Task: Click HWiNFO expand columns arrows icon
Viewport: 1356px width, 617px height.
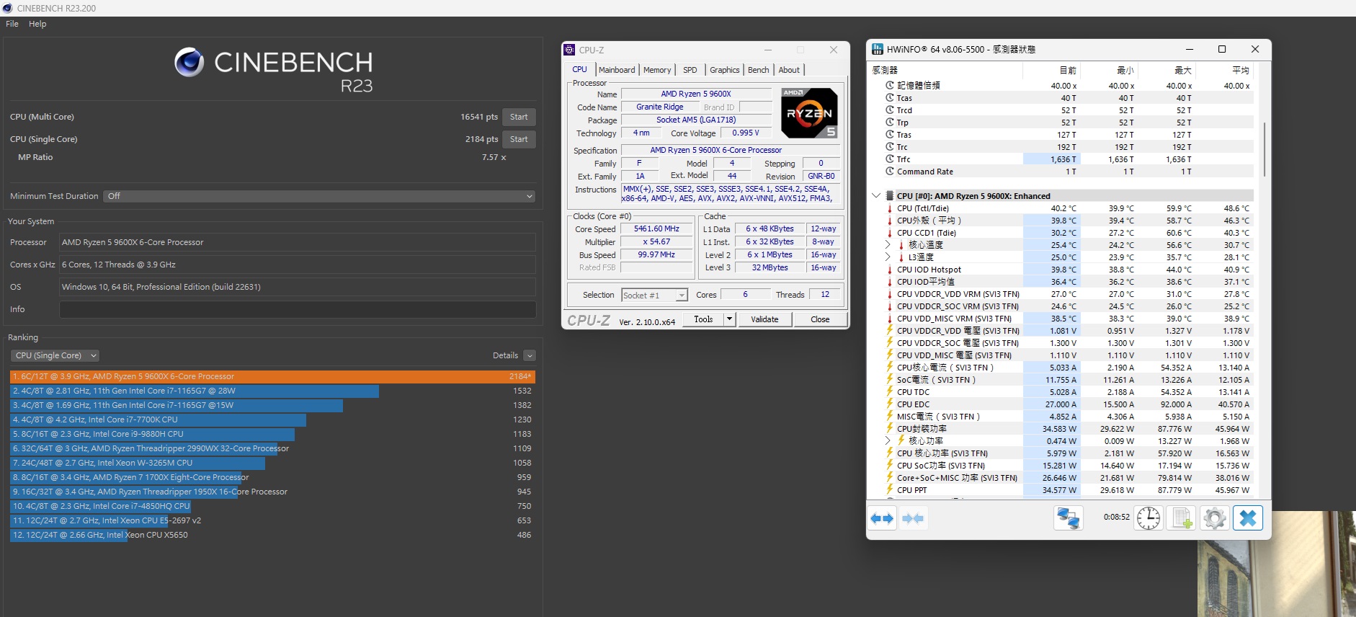Action: tap(882, 518)
